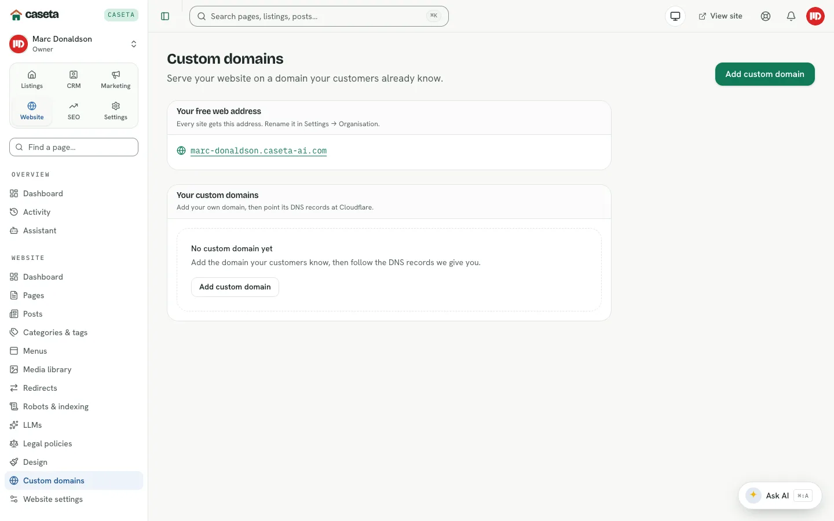Open Categories & tags
Screen dimensions: 834x521
point(74,332)
